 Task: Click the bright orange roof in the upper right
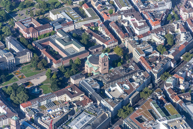point(154,23)
